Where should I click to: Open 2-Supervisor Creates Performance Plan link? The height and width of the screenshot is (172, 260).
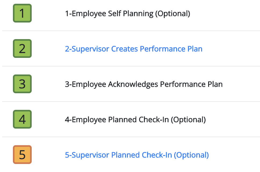(x=134, y=49)
